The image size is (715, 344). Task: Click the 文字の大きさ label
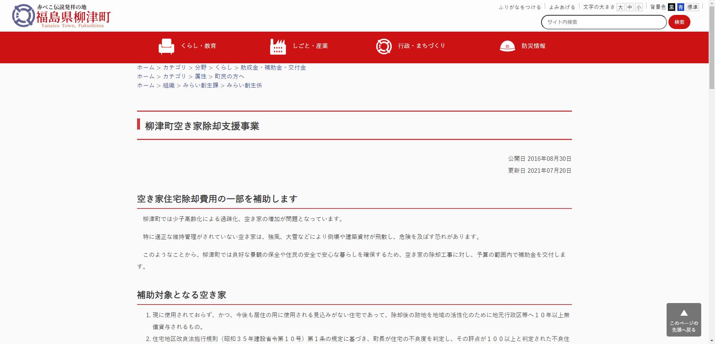pos(599,7)
